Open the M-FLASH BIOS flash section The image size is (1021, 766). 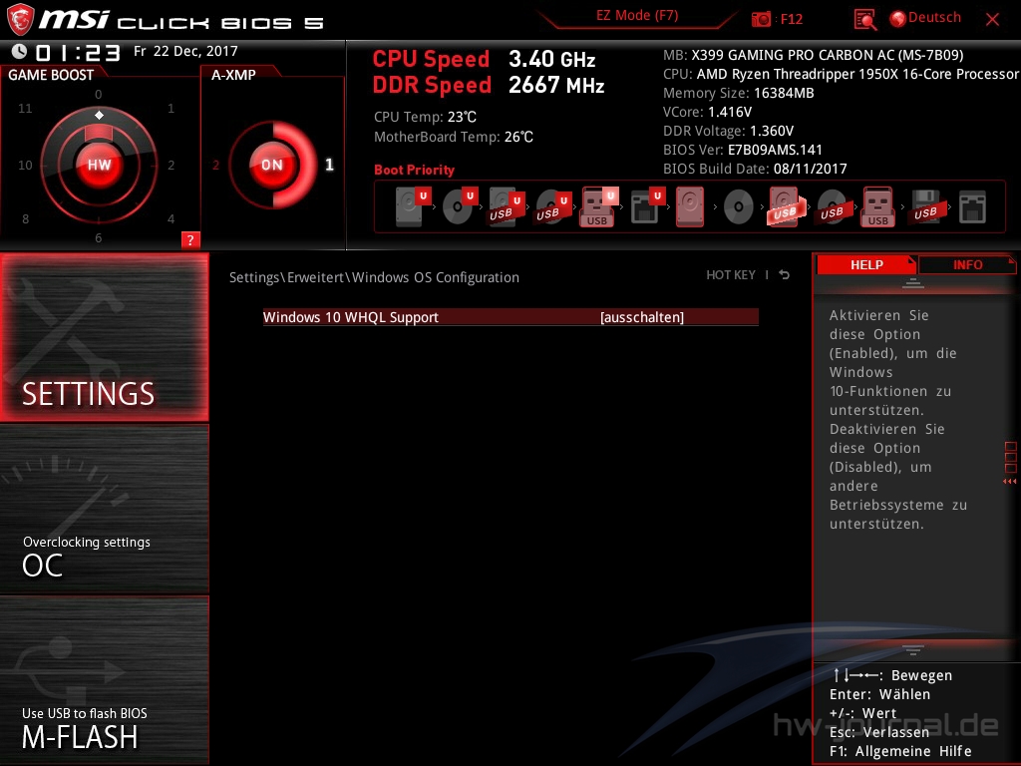click(104, 680)
